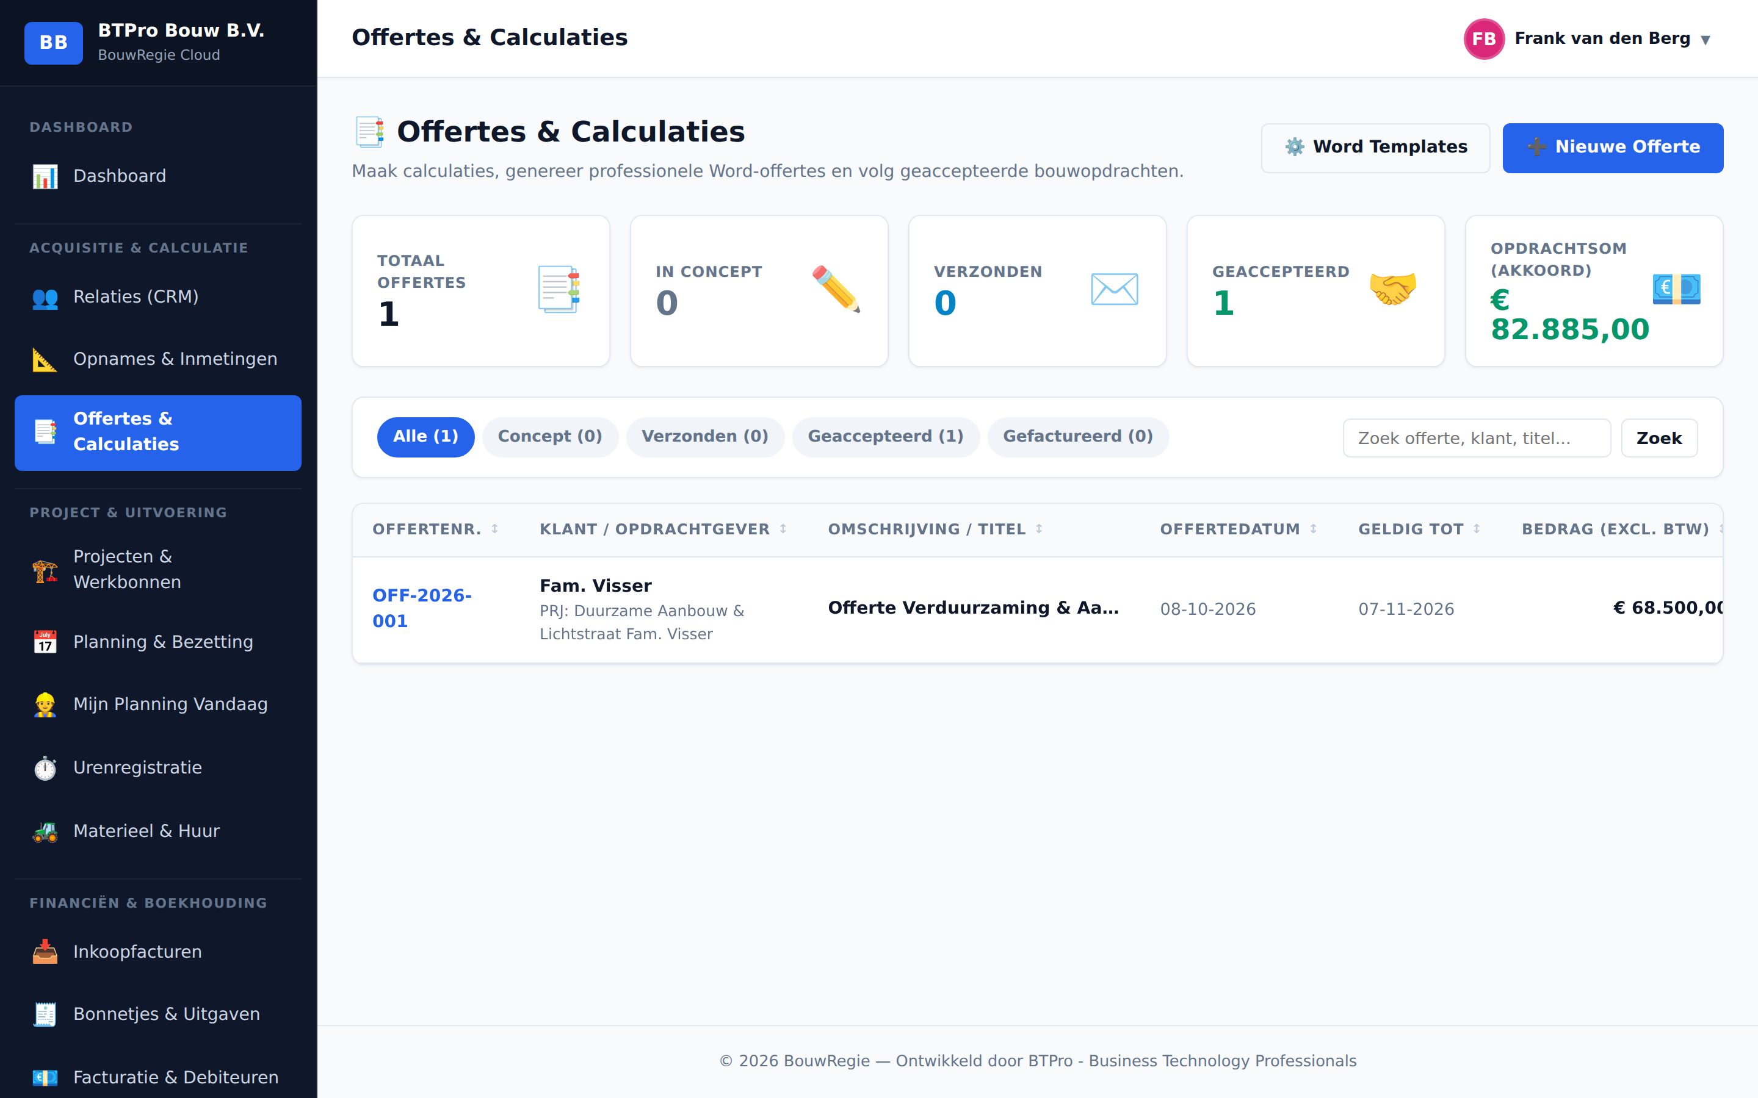The width and height of the screenshot is (1758, 1098).
Task: Sort by the Offertenr. column
Action: (x=435, y=529)
